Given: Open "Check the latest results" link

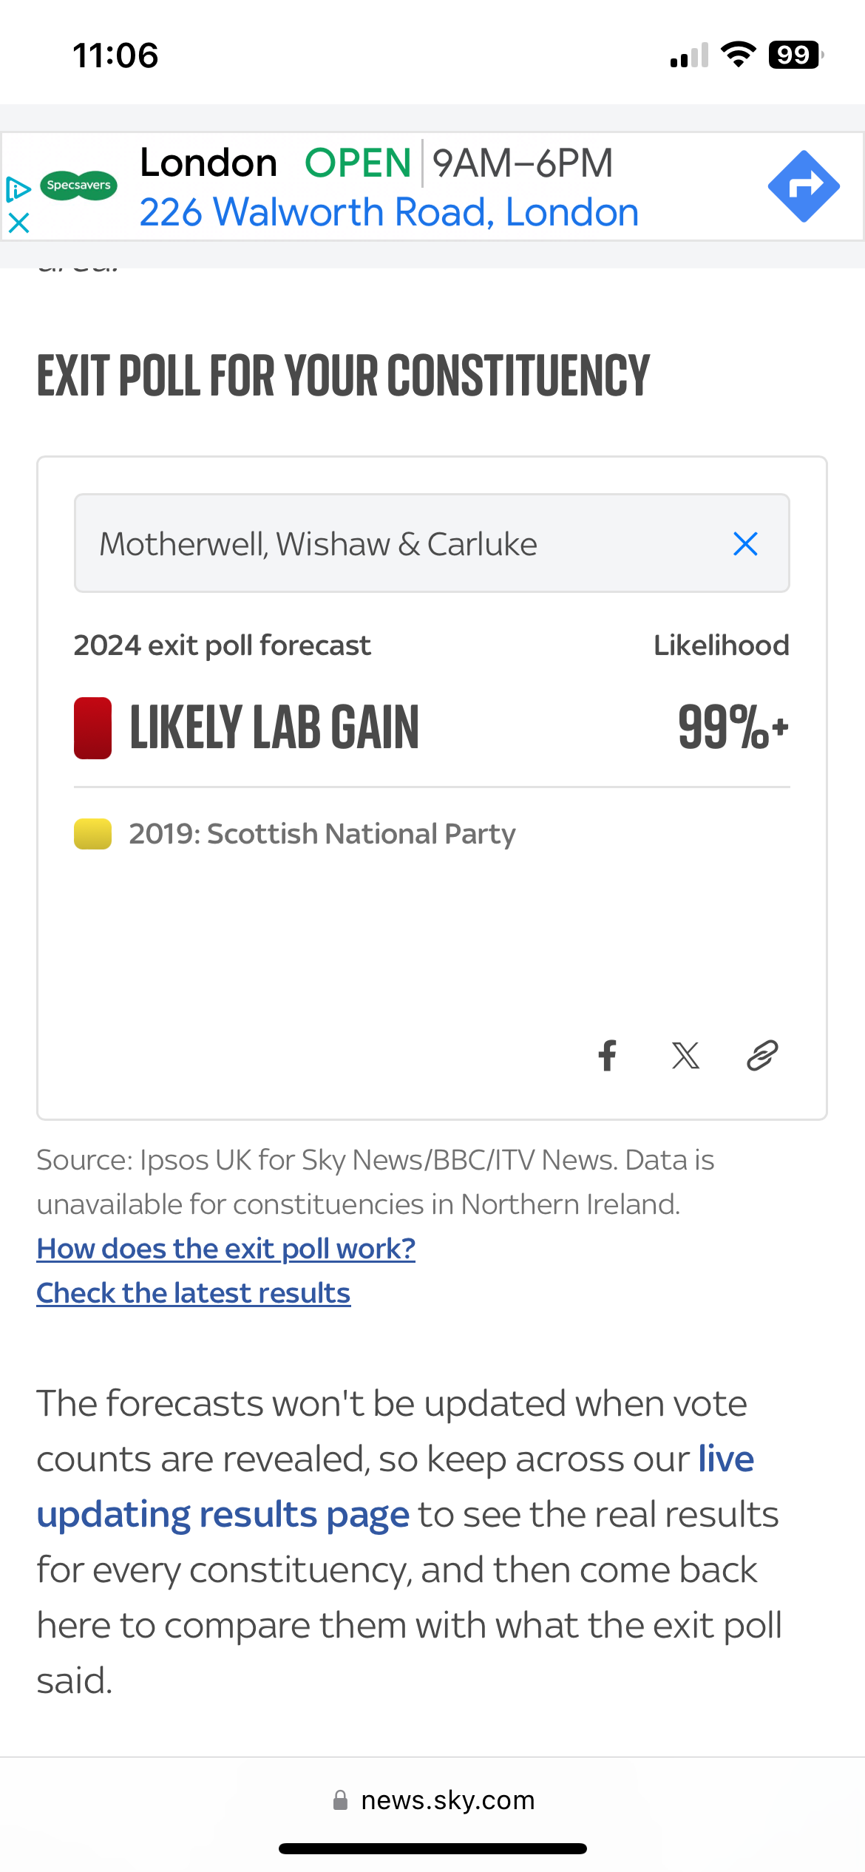Looking at the screenshot, I should pos(194,1292).
